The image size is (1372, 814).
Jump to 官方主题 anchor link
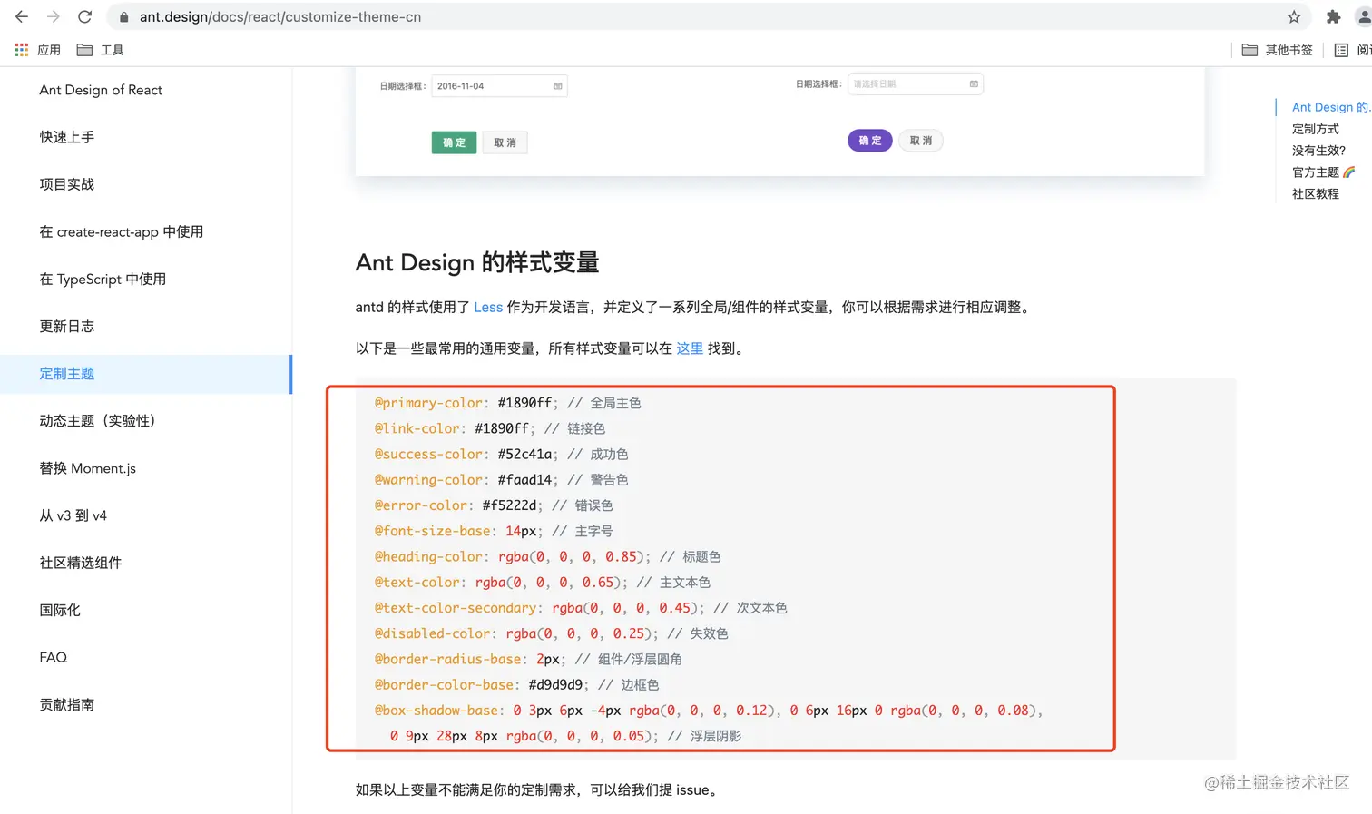(1323, 172)
